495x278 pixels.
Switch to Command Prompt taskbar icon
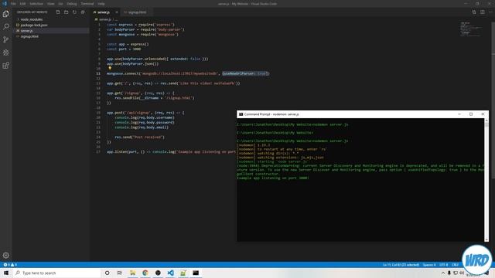point(196,273)
